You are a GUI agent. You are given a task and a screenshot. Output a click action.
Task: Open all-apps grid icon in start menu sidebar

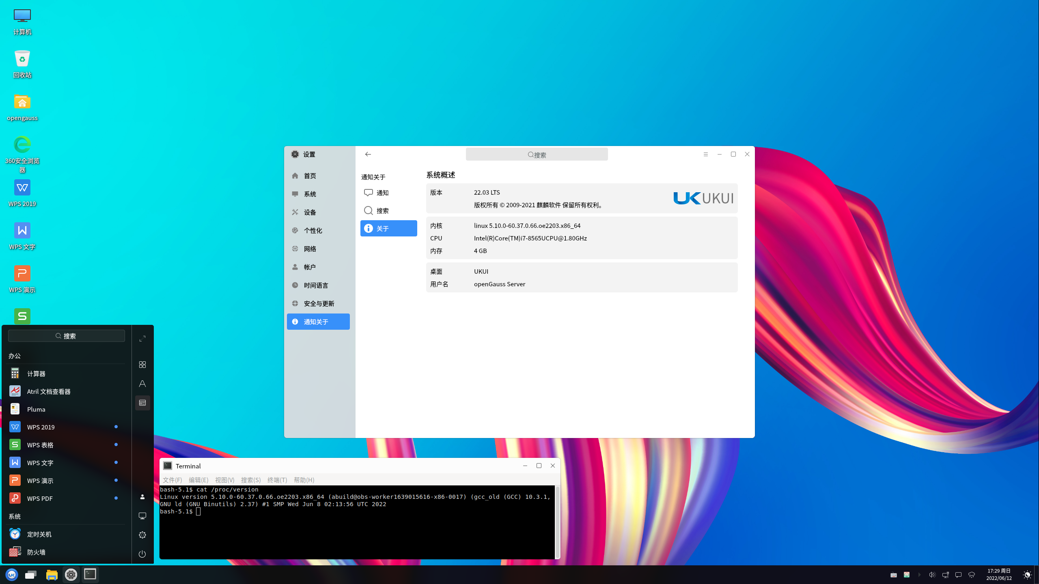click(142, 365)
